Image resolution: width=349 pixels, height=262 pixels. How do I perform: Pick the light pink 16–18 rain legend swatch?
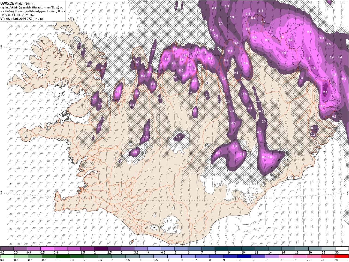coord(286,256)
